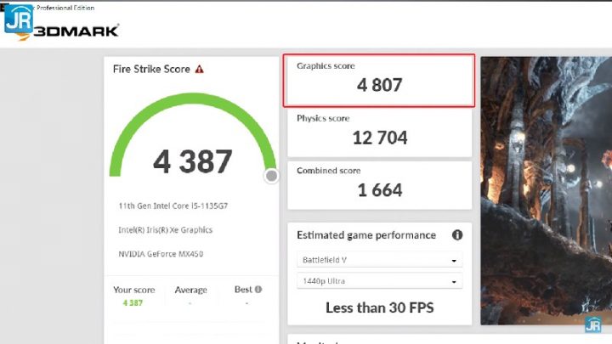612x344 pixels.
Task: Click the Average score column
Action: 190,295
